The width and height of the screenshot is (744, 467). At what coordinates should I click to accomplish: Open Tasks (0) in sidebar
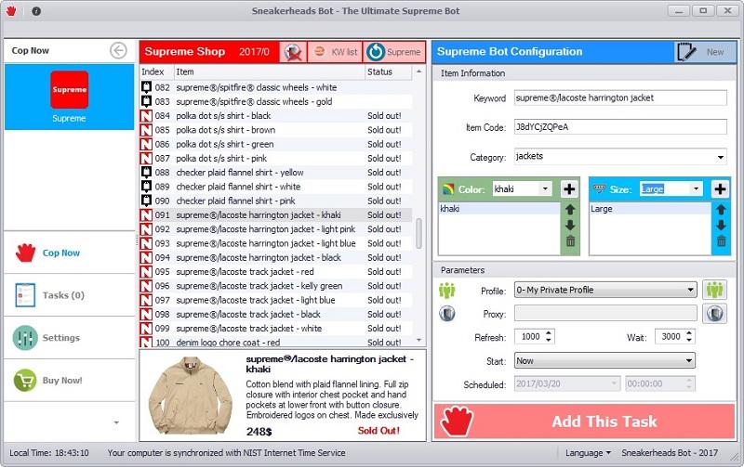click(69, 295)
